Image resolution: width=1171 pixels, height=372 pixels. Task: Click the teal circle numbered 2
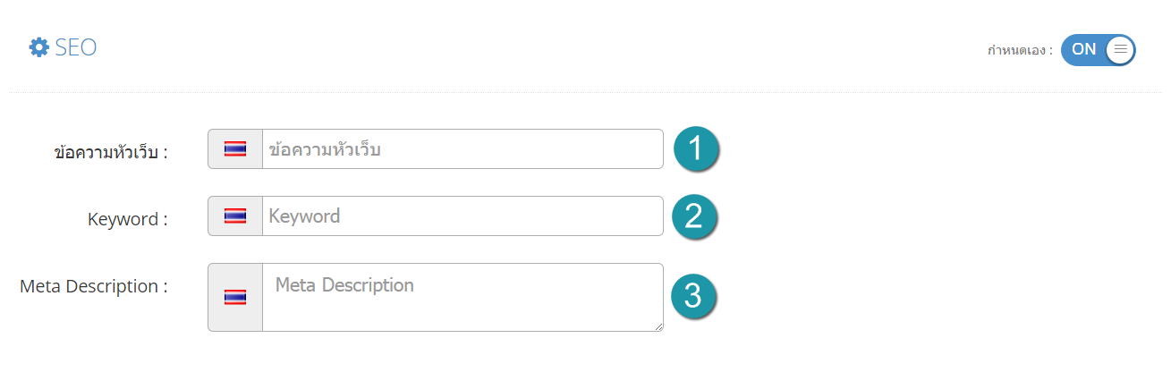696,216
